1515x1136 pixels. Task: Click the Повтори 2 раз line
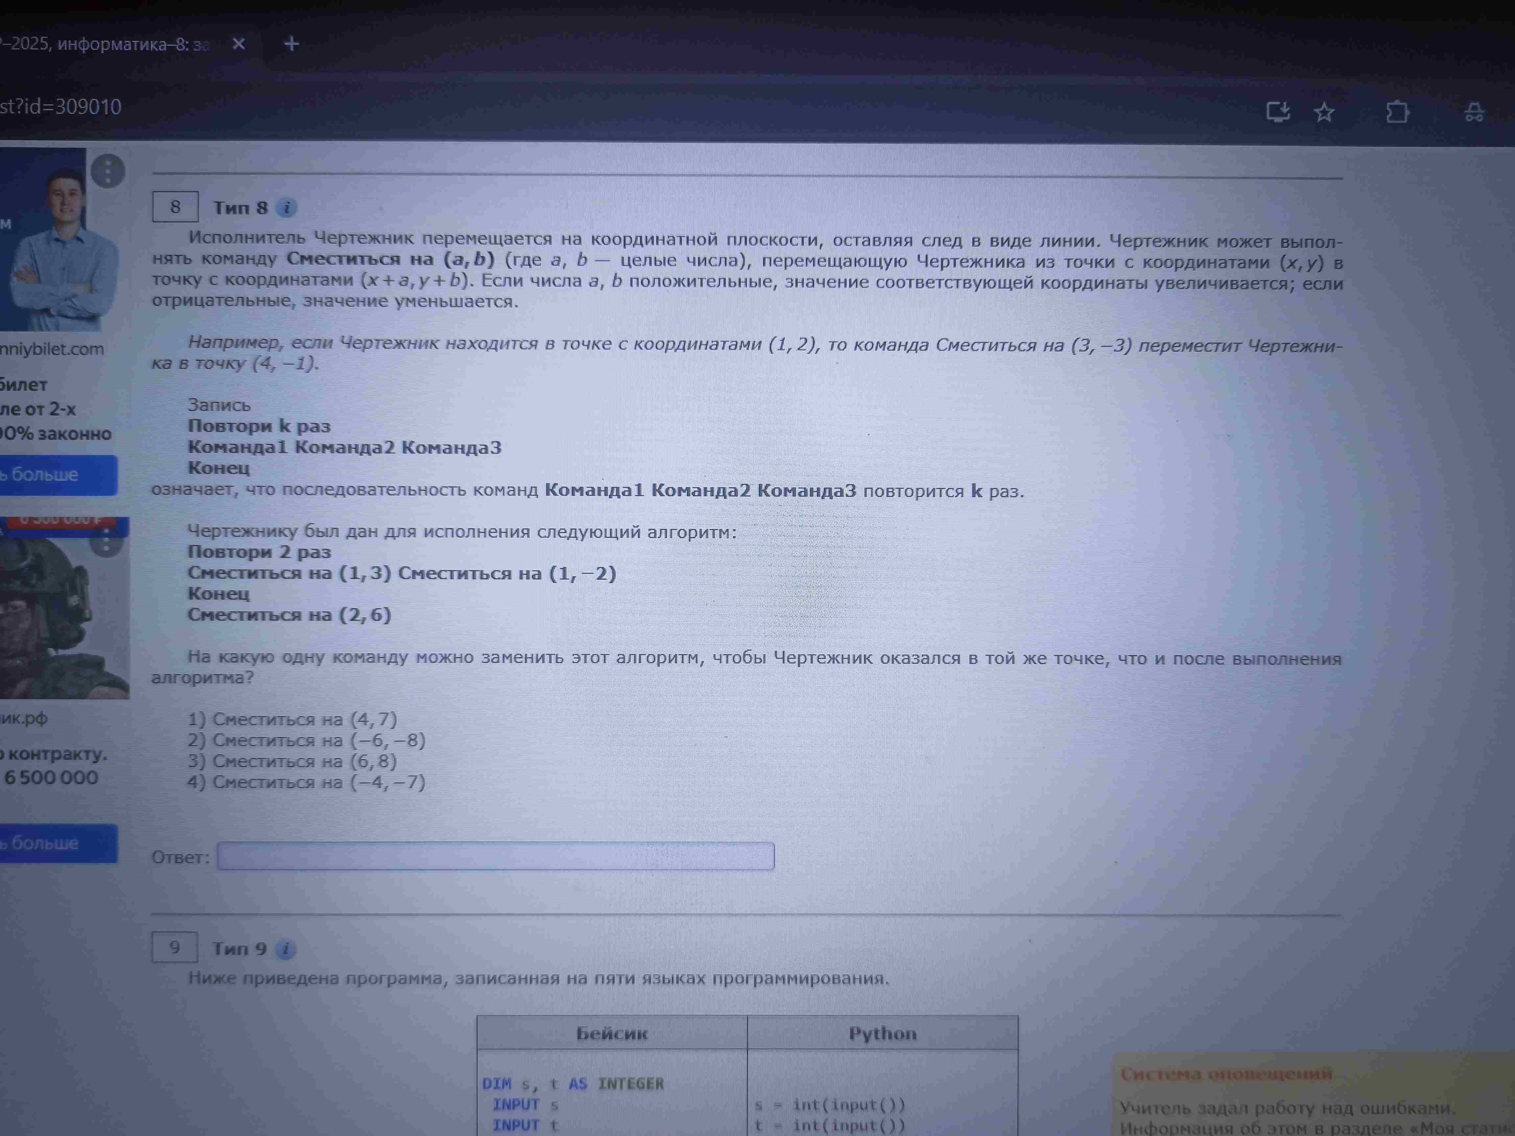pyautogui.click(x=260, y=552)
